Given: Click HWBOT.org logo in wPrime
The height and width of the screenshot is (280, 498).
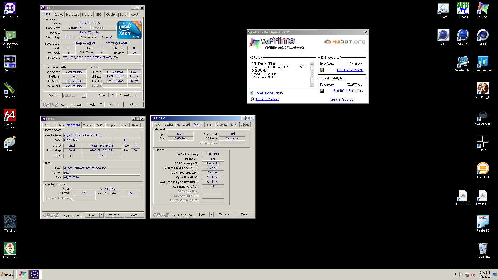Looking at the screenshot, I should coord(345,41).
